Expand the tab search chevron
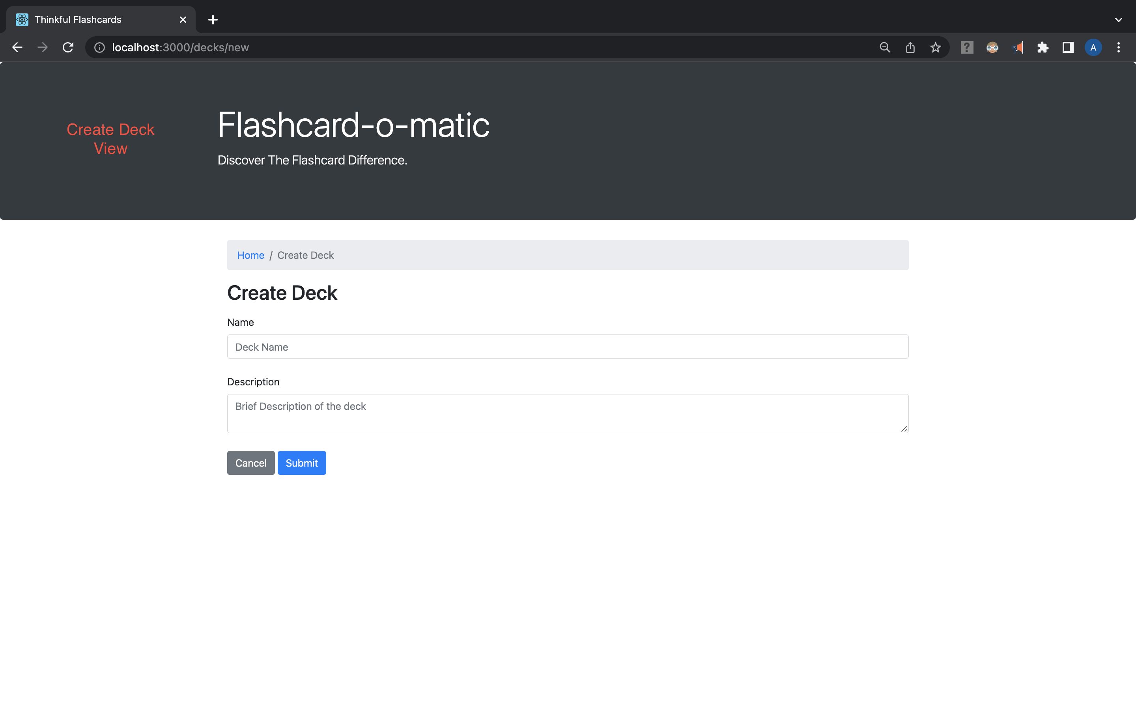Viewport: 1136px width, 710px height. (x=1119, y=20)
